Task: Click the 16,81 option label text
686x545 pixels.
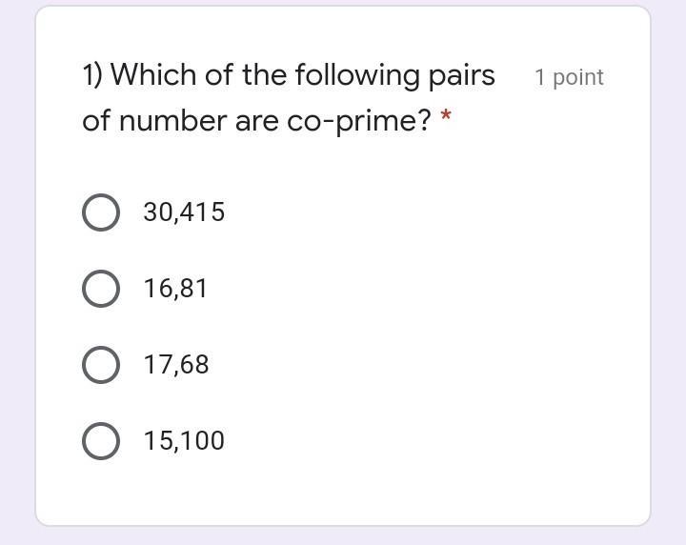Action: tap(175, 289)
